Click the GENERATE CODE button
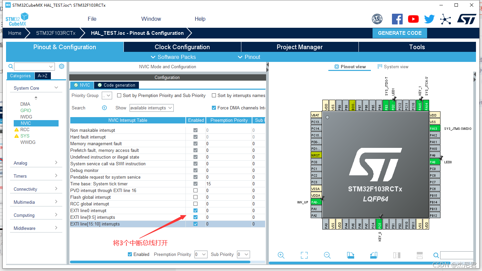The image size is (482, 271). point(400,33)
